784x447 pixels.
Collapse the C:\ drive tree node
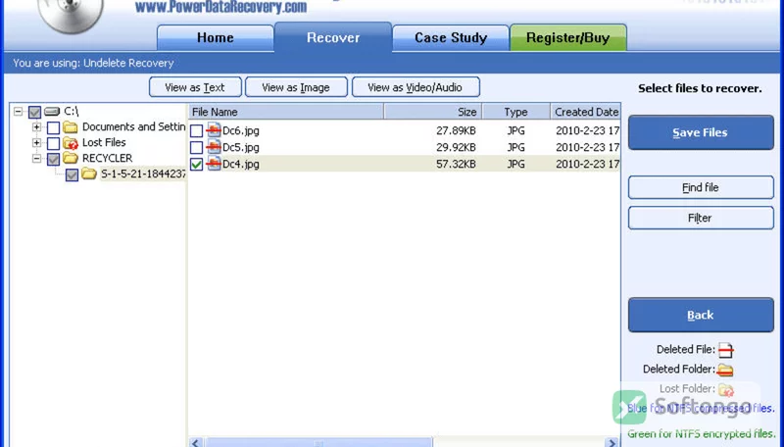19,111
